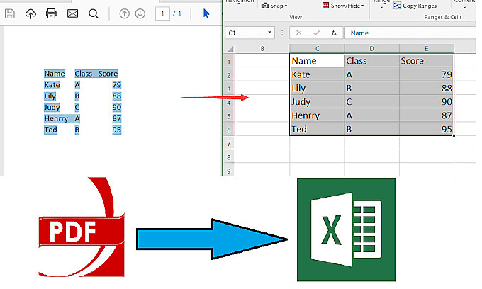Click the formula bar containing Name
Image resolution: width=482 pixels, height=289 pixels.
[410, 33]
